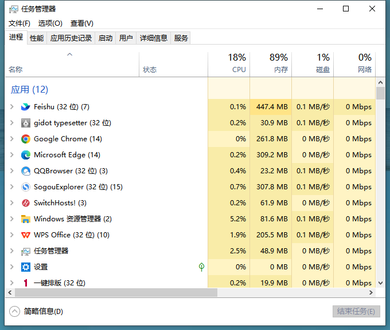
Task: Click Feishu's 447.4 MB memory value
Action: click(271, 107)
